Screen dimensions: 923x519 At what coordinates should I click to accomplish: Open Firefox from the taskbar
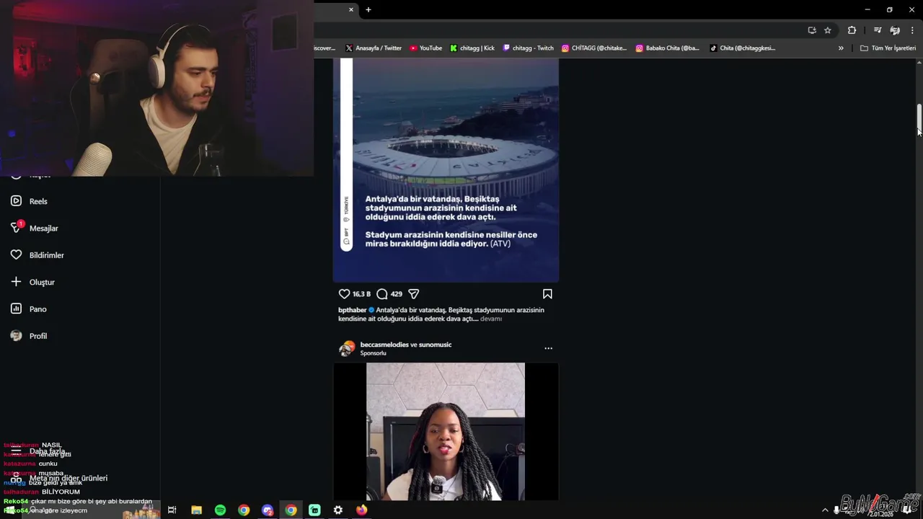coord(361,510)
